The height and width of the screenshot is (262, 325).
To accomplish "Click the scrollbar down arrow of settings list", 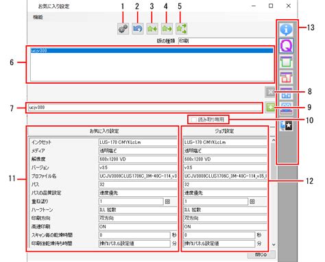I will click(274, 244).
